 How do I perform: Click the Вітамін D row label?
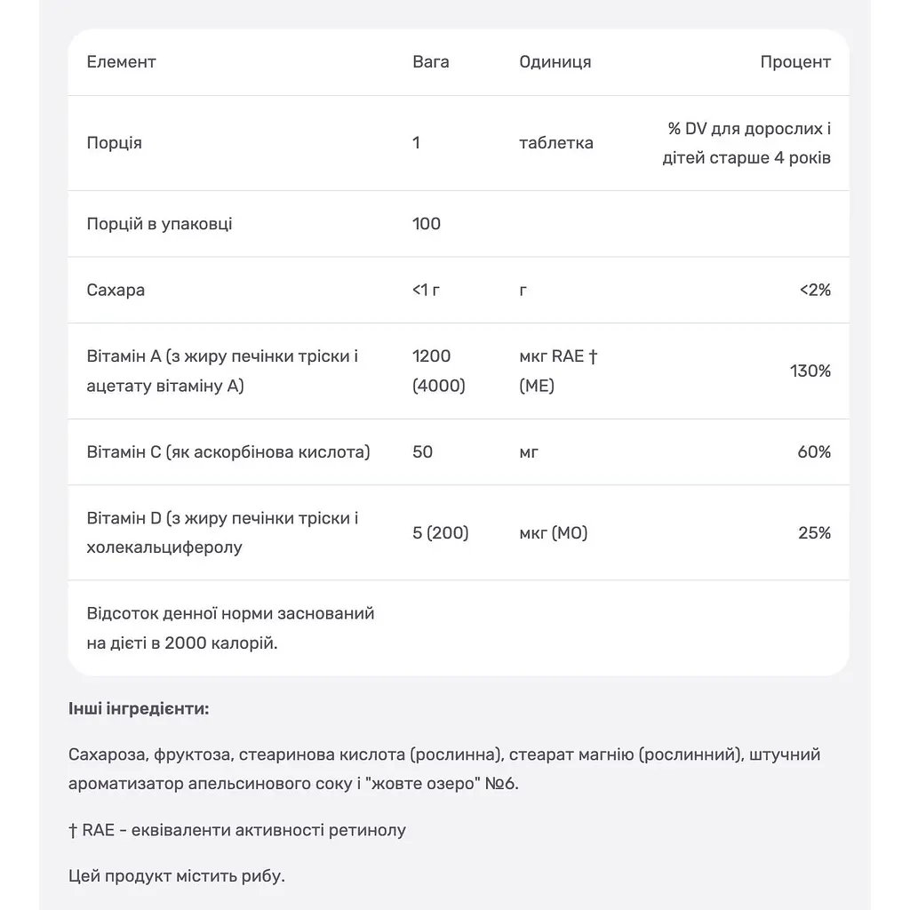222,533
